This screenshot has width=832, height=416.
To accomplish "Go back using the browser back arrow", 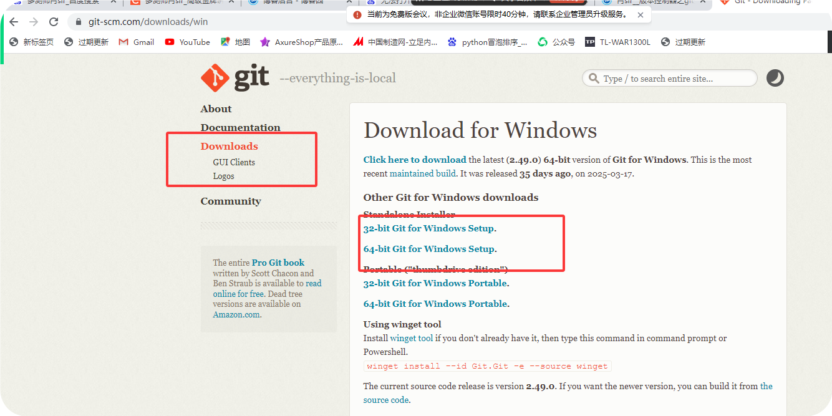I will click(14, 22).
